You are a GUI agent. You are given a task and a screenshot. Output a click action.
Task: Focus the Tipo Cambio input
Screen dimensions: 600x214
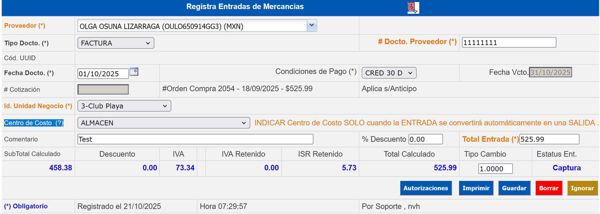click(495, 168)
